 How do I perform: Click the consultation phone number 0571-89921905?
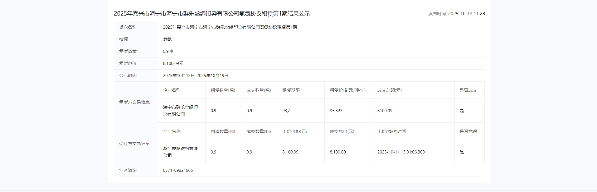click(178, 170)
